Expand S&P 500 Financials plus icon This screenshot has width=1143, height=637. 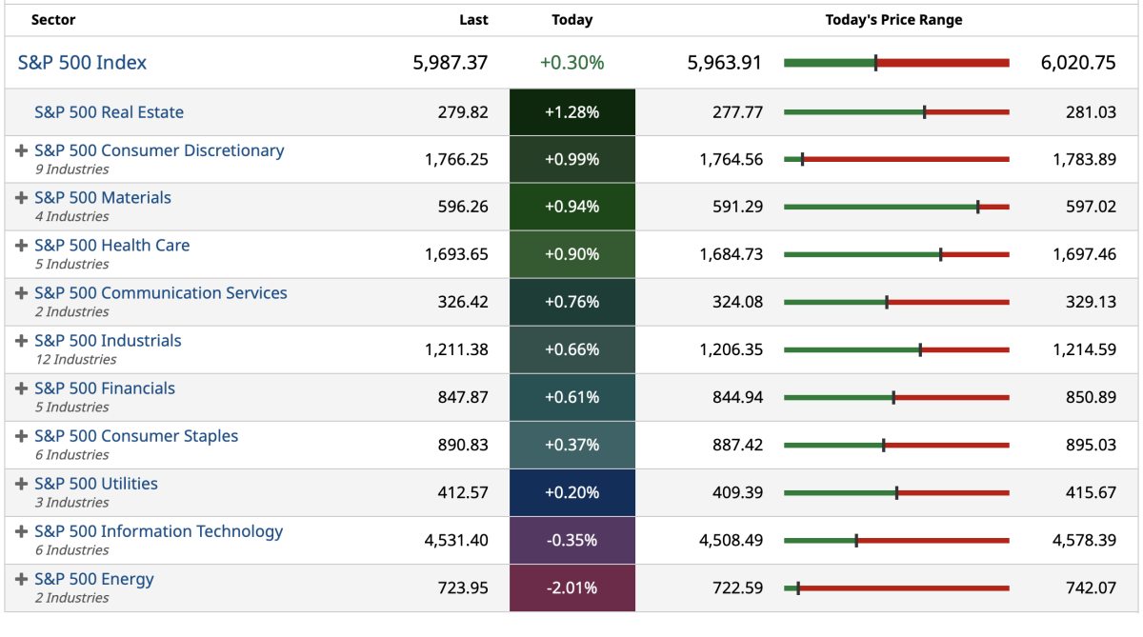[22, 388]
